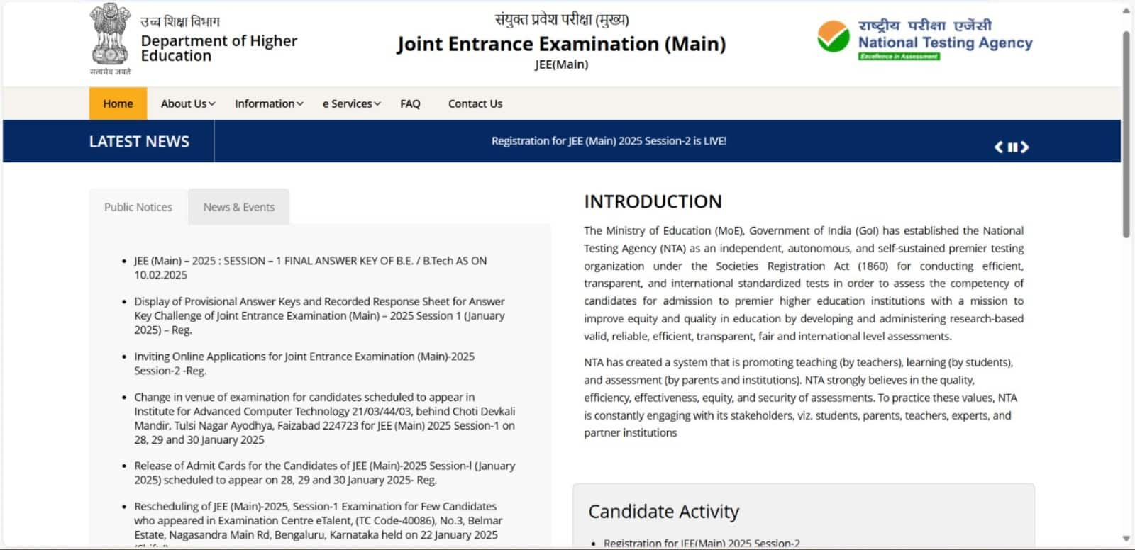This screenshot has width=1135, height=550.
Task: Open Change in venue Ayodhya notice
Action: (325, 418)
